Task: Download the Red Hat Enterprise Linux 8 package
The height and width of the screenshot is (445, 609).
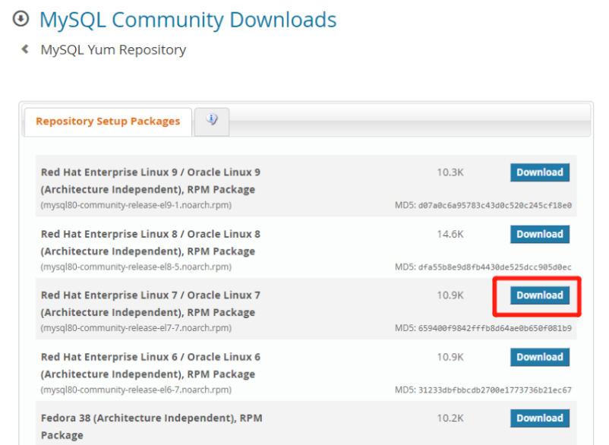Action: [539, 234]
